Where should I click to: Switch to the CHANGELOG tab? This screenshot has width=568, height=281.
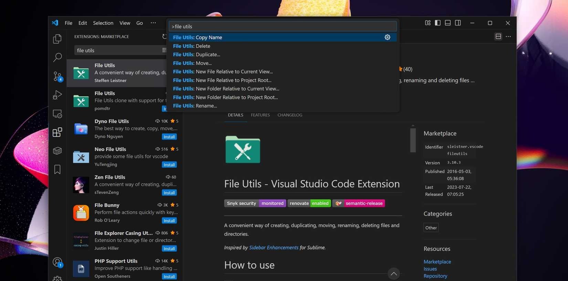[x=290, y=115]
